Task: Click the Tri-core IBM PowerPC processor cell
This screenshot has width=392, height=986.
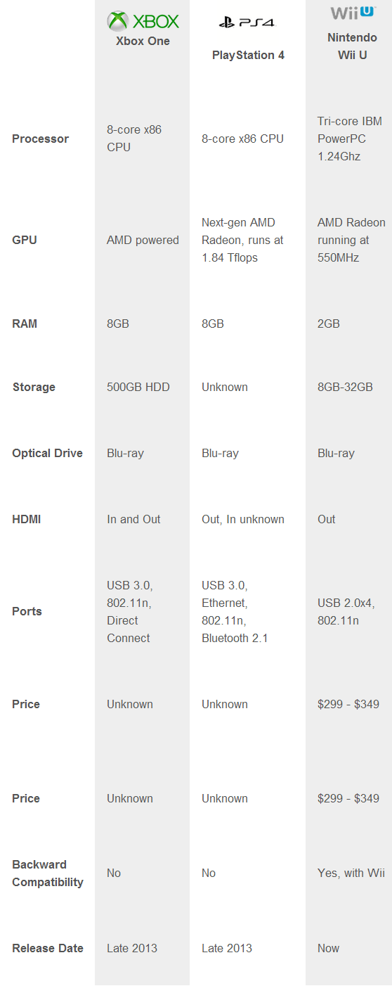Action: coord(350,139)
